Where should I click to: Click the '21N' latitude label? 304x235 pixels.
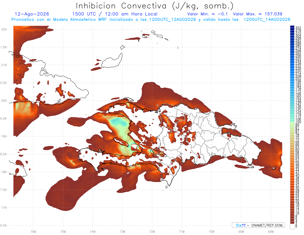(x=4, y=65)
